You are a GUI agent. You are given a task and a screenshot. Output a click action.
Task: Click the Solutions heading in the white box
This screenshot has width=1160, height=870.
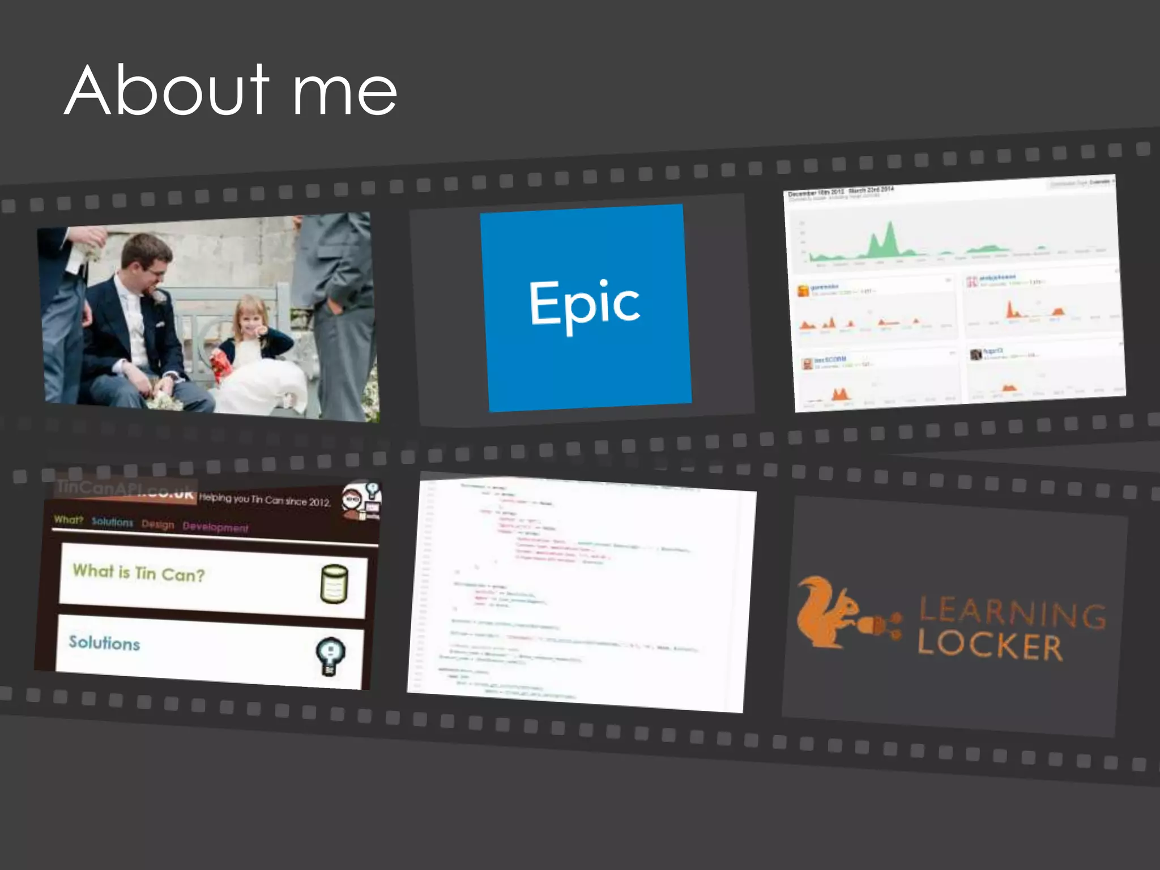click(x=104, y=643)
